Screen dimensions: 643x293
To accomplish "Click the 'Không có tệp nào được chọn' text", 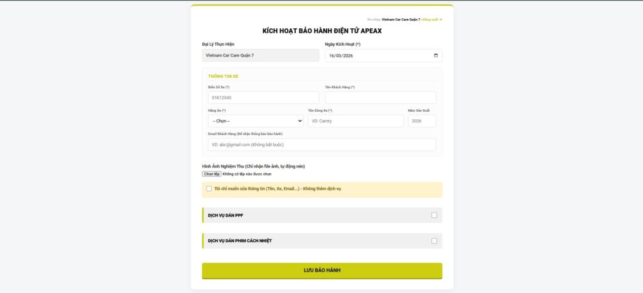I will coord(247,174).
